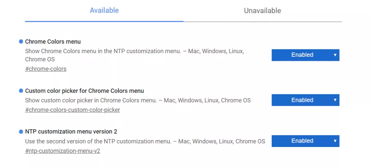Click the #ntp-customization-menu-v2 link
Viewport: 373px width, 167px height.
62,150
